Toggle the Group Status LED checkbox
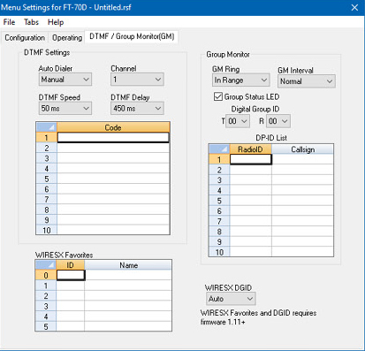Viewport: 365px width, 351px height. [218, 96]
